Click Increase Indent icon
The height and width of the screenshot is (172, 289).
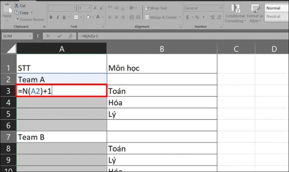[138, 17]
